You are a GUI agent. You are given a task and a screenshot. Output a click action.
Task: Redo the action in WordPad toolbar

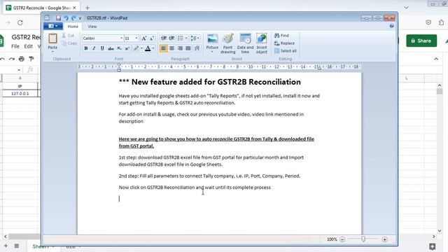[x=73, y=18]
